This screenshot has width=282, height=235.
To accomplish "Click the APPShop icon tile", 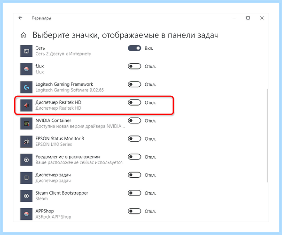I will coord(26,214).
